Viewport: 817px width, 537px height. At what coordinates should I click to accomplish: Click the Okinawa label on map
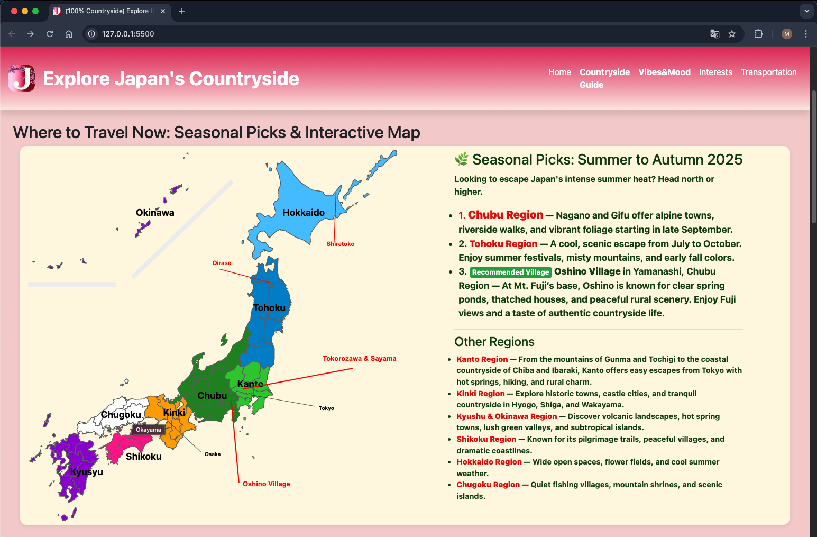coord(155,213)
